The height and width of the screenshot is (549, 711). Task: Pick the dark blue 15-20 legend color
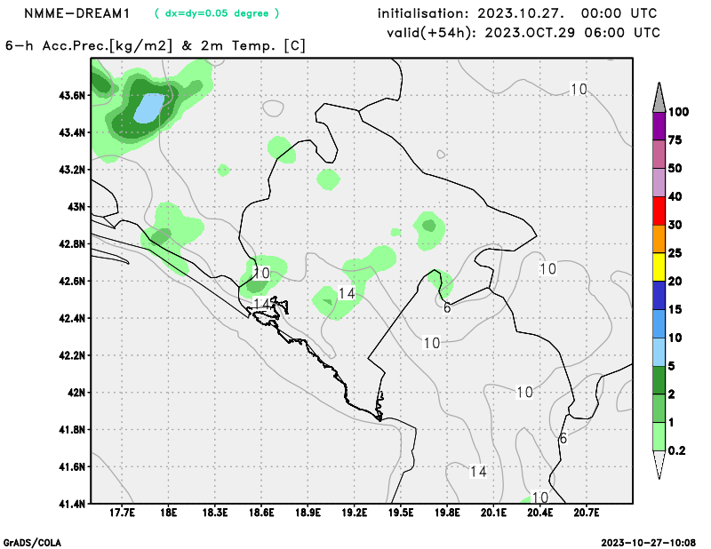(x=659, y=296)
